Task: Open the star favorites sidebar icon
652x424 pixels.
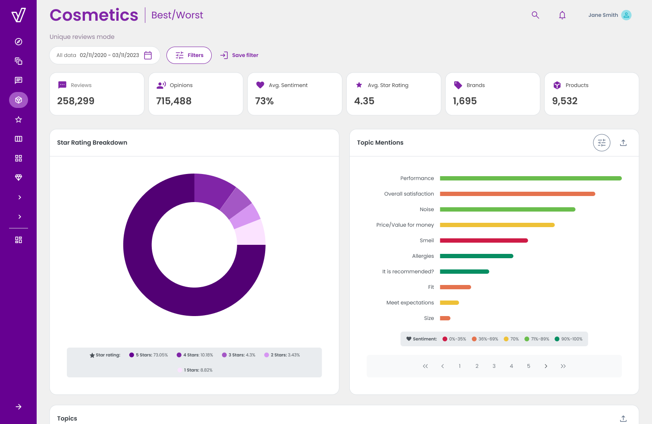Action: click(19, 120)
